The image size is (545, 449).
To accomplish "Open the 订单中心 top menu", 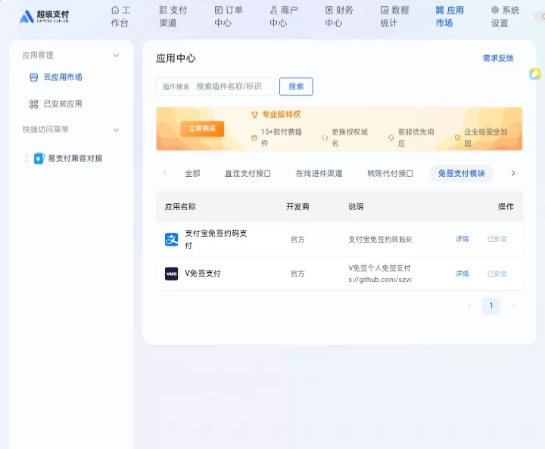I will coord(229,17).
